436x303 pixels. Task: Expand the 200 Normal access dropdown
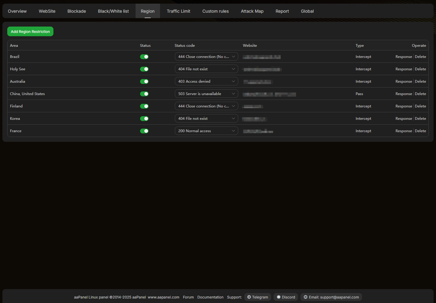pos(206,131)
